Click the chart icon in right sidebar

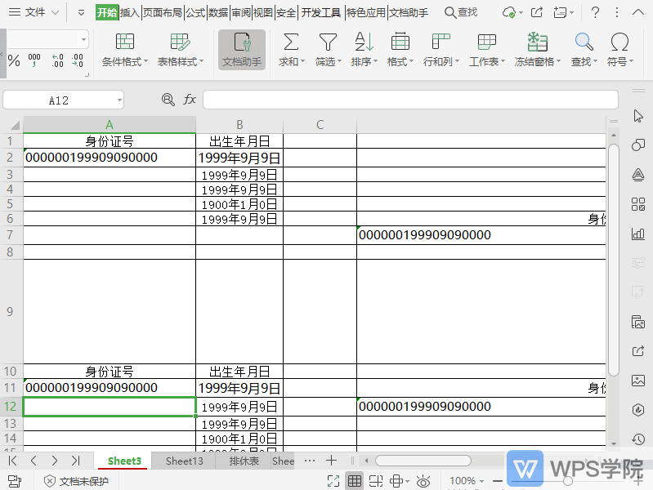[x=638, y=234]
